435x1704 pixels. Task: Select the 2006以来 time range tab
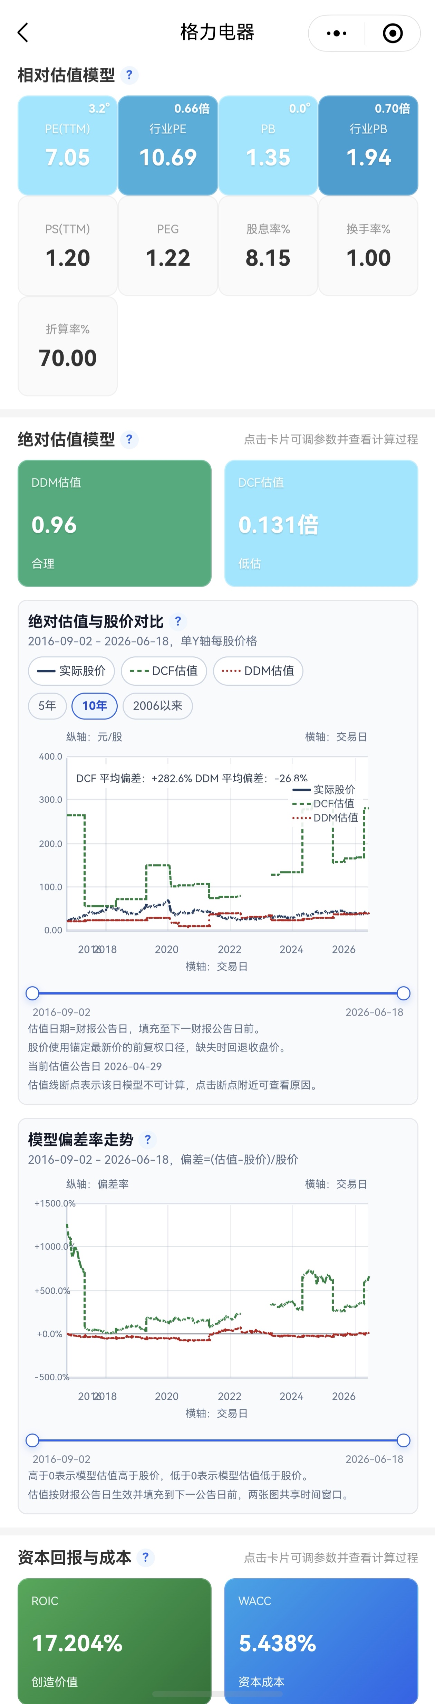[157, 706]
